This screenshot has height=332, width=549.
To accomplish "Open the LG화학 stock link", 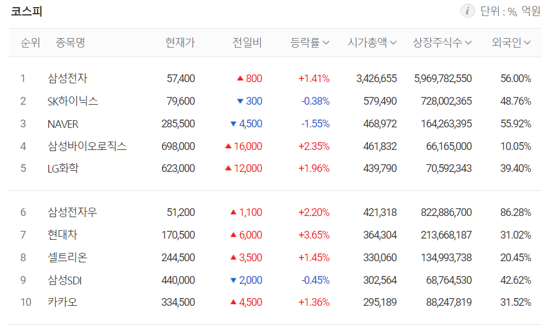I will coord(63,168).
